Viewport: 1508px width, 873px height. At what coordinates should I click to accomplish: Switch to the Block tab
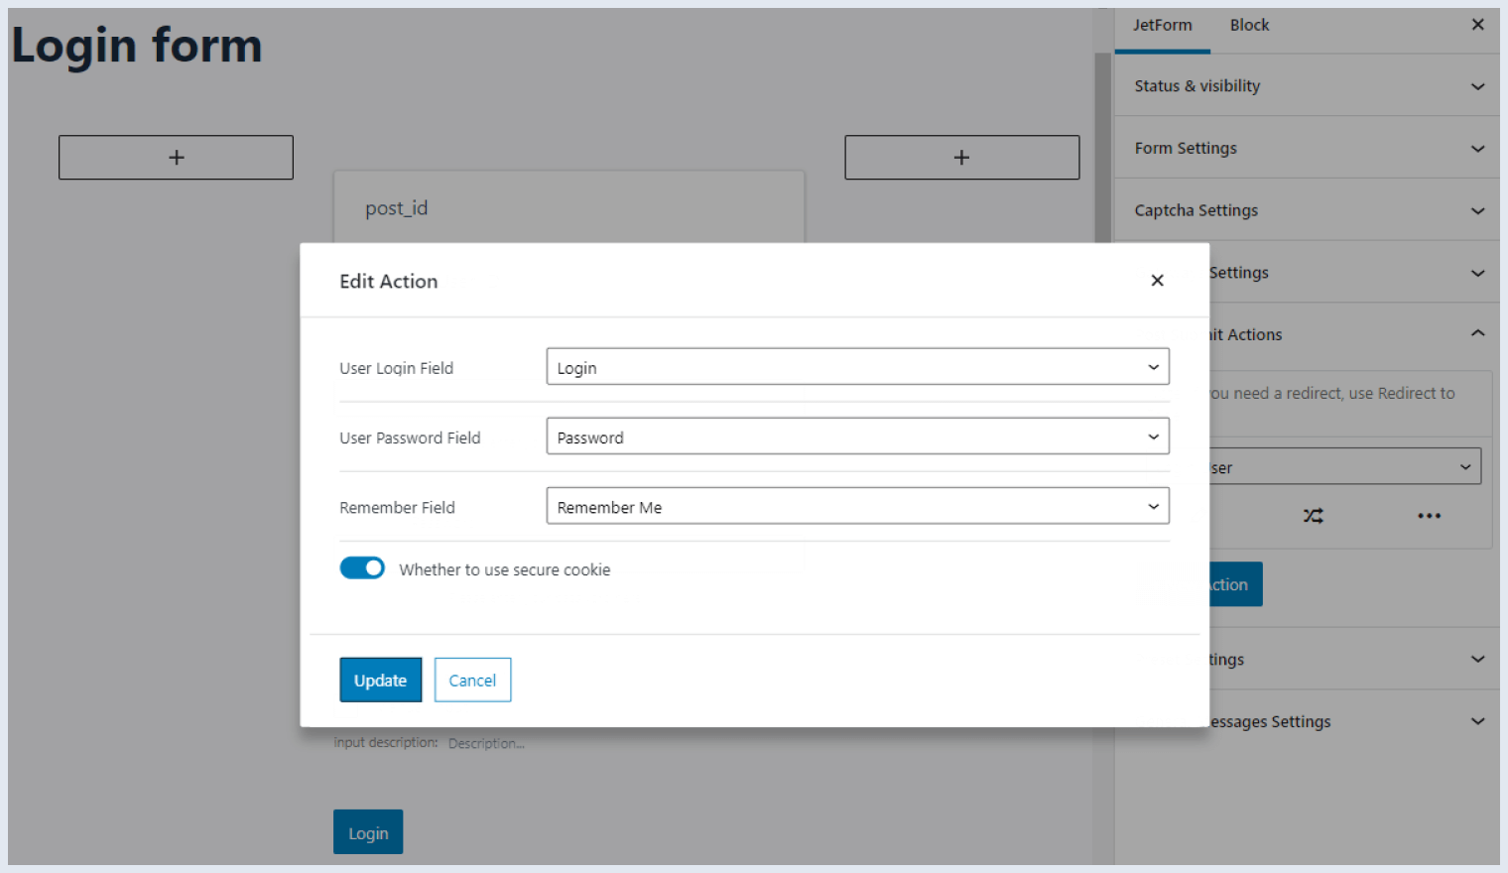coord(1249,24)
